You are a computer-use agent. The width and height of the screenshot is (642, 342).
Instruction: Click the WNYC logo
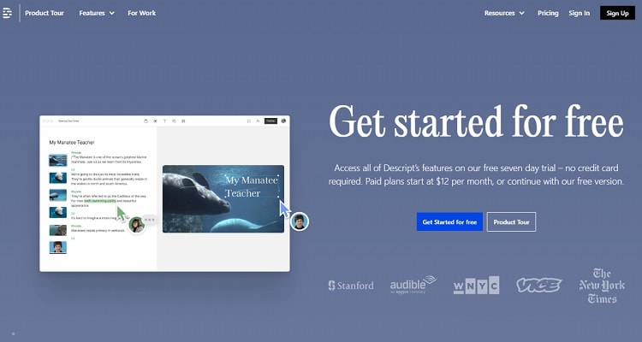tap(476, 285)
